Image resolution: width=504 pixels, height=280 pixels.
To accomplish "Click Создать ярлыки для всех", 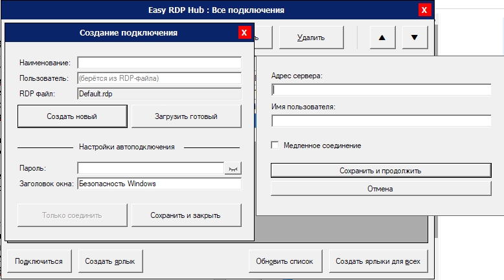I will tap(378, 261).
